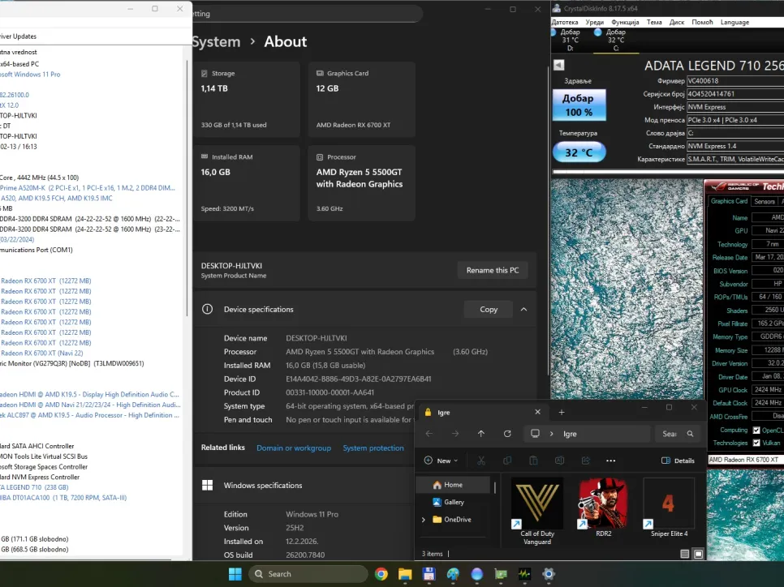Open the New dropdown in File Explorer
The width and height of the screenshot is (784, 587).
point(441,461)
